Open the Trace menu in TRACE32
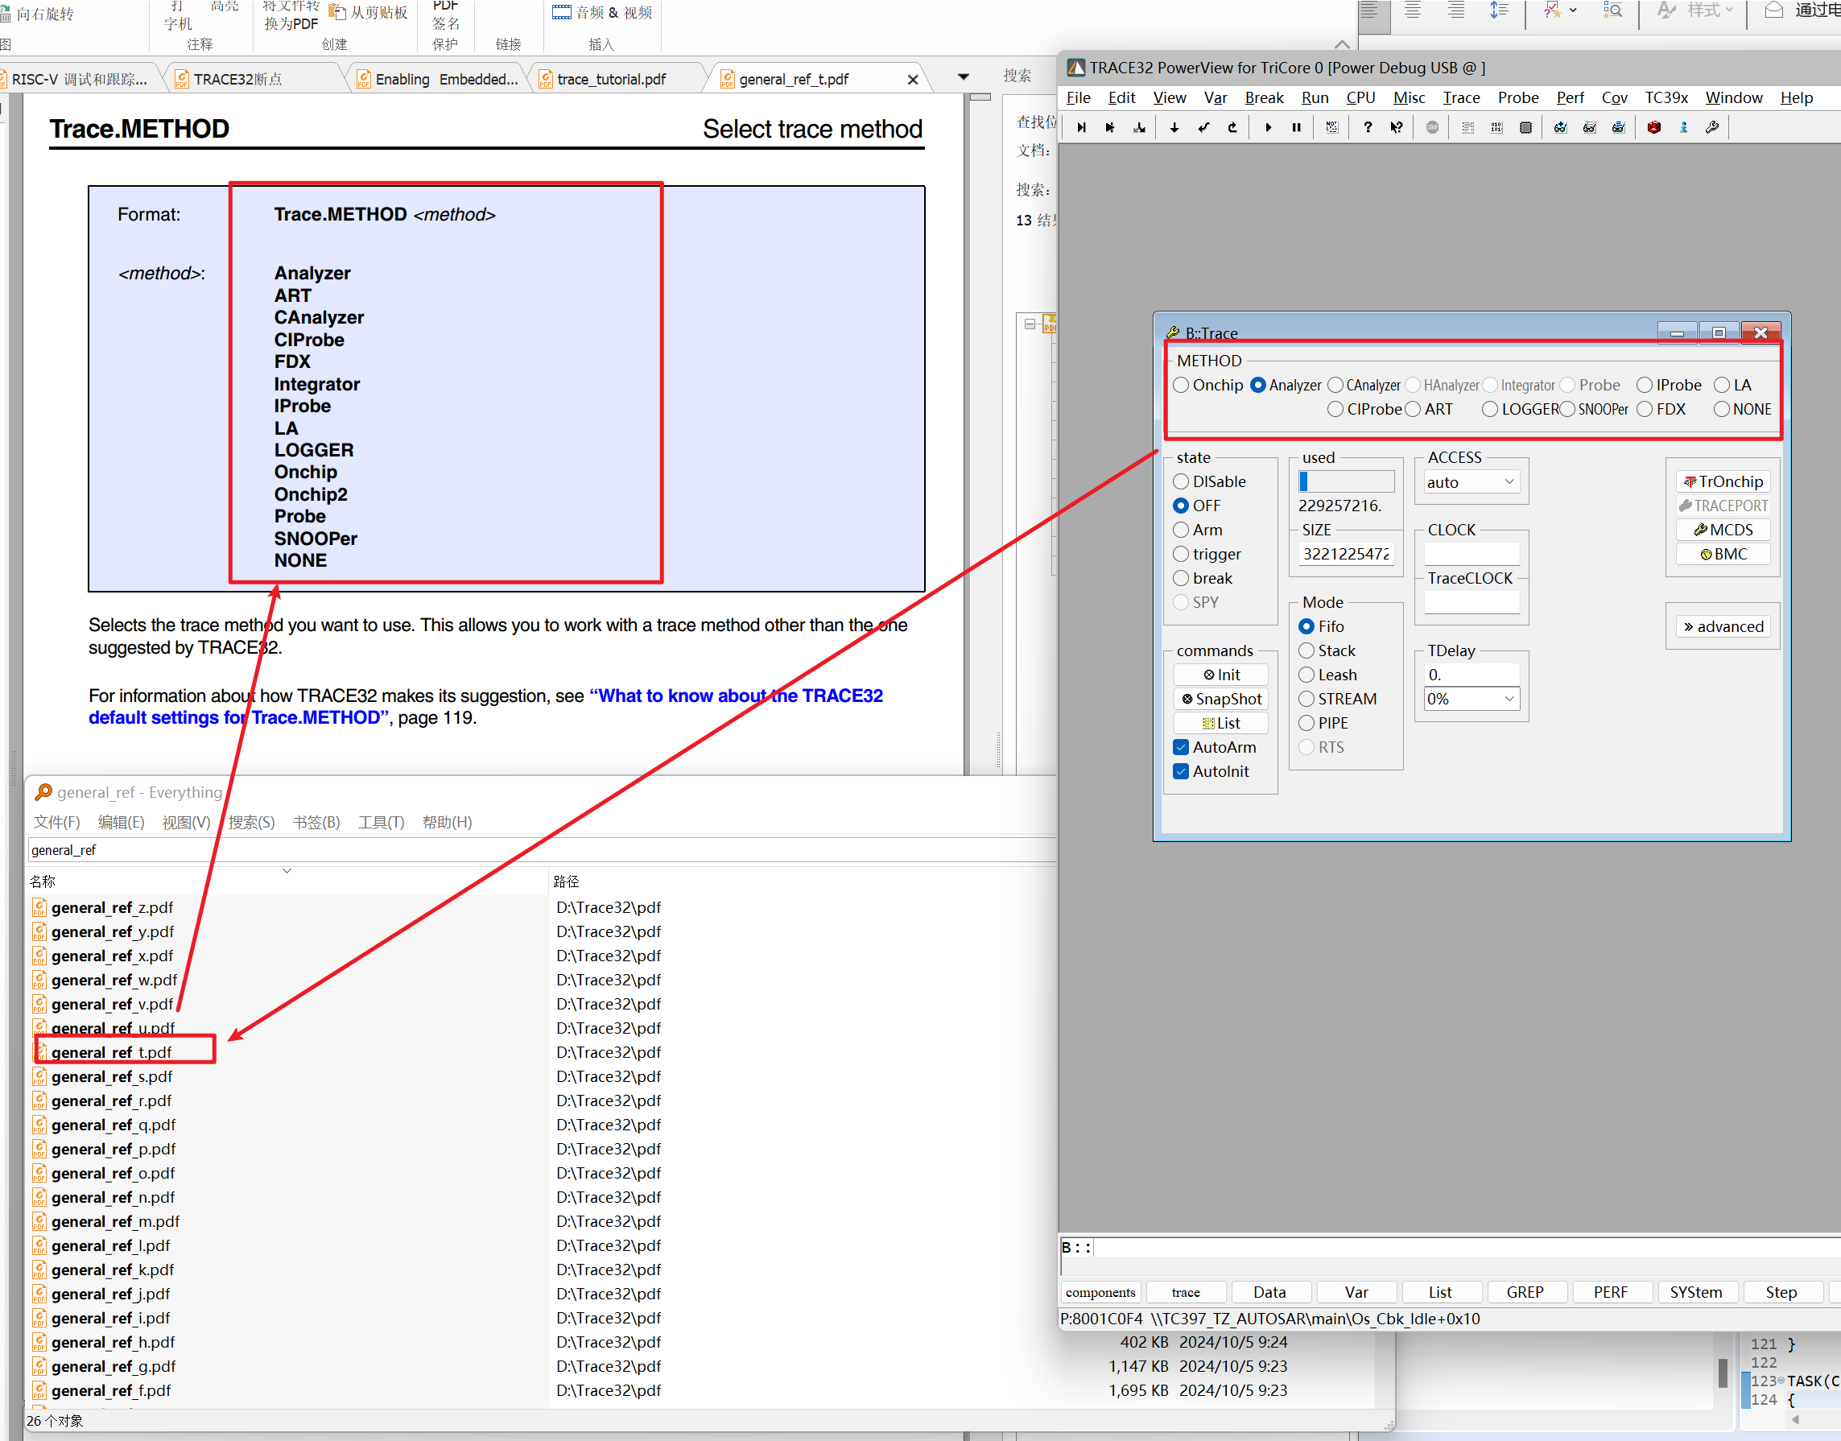The width and height of the screenshot is (1841, 1441). point(1461,98)
